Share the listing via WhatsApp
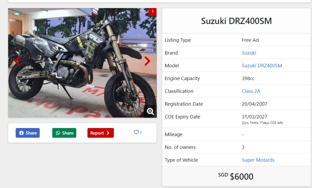 click(64, 133)
